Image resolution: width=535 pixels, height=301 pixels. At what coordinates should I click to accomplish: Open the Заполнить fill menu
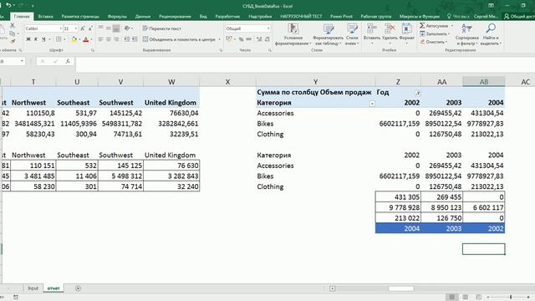[435, 33]
